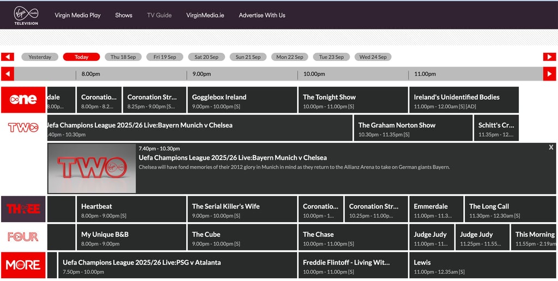Select the Sun 21 Sep tab
The width and height of the screenshot is (558, 281).
point(248,57)
